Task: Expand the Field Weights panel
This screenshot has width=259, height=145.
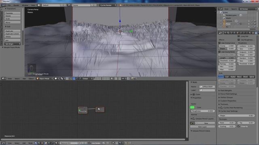Action: click(x=226, y=90)
